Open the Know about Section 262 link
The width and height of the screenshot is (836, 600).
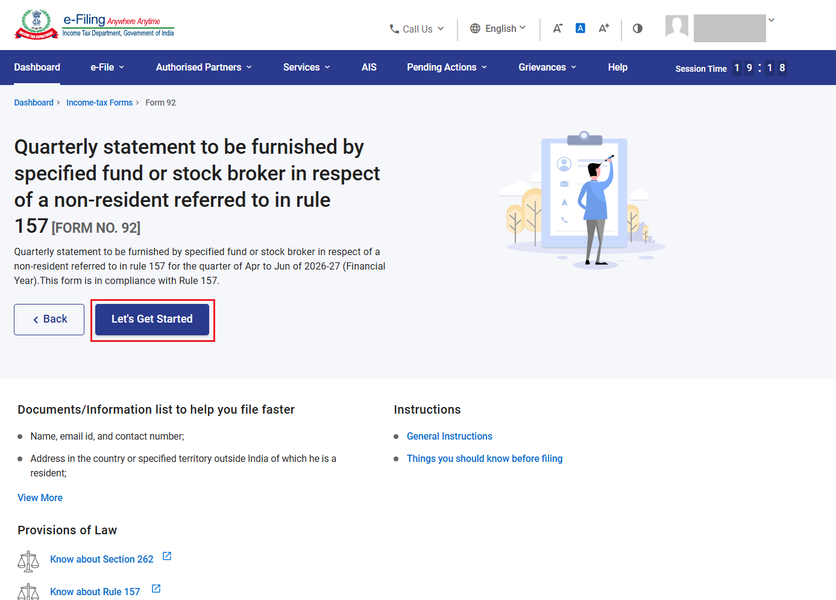coord(102,559)
